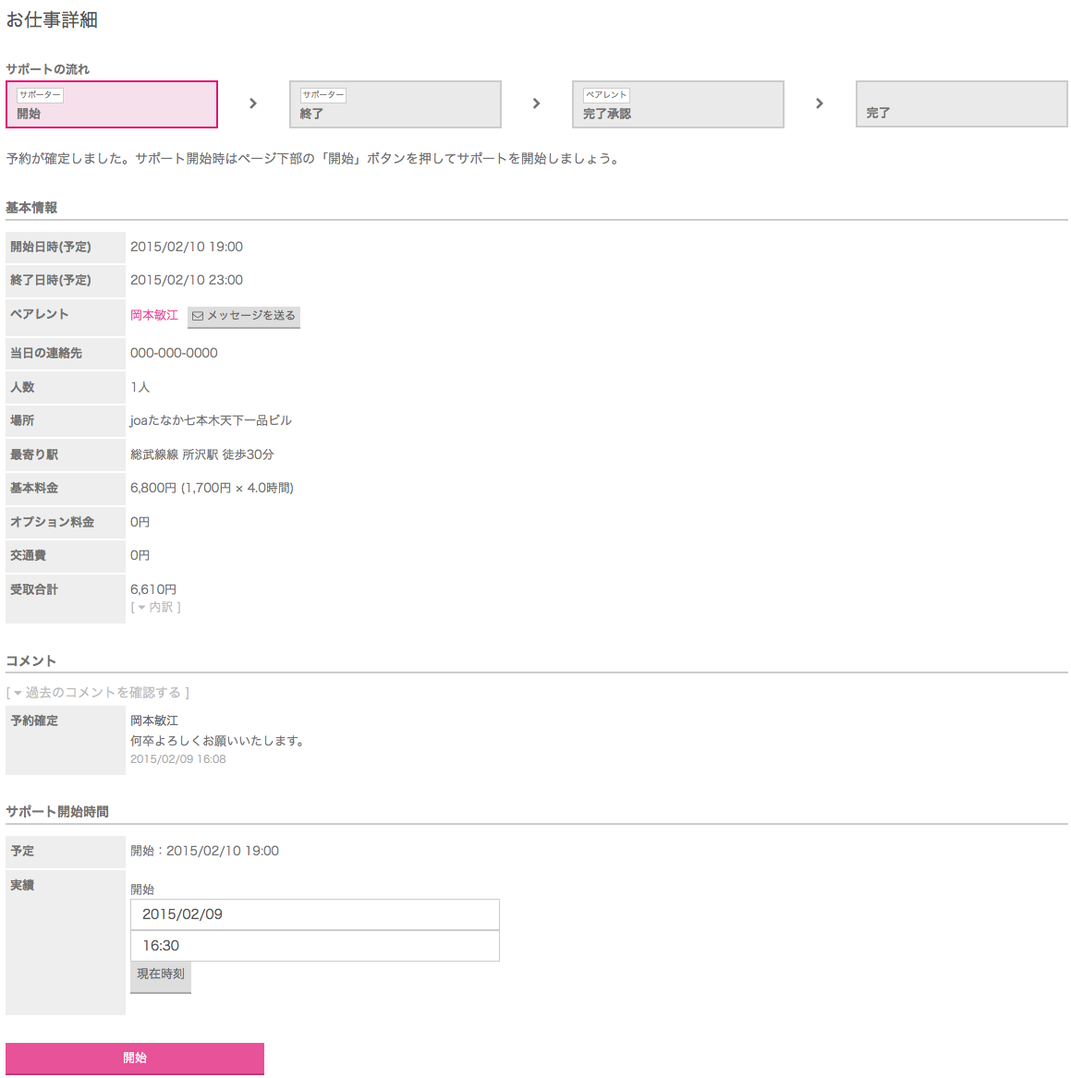The image size is (1071, 1078).
Task: Click the サポーター badge on the 終了 step
Action: pyautogui.click(x=323, y=95)
